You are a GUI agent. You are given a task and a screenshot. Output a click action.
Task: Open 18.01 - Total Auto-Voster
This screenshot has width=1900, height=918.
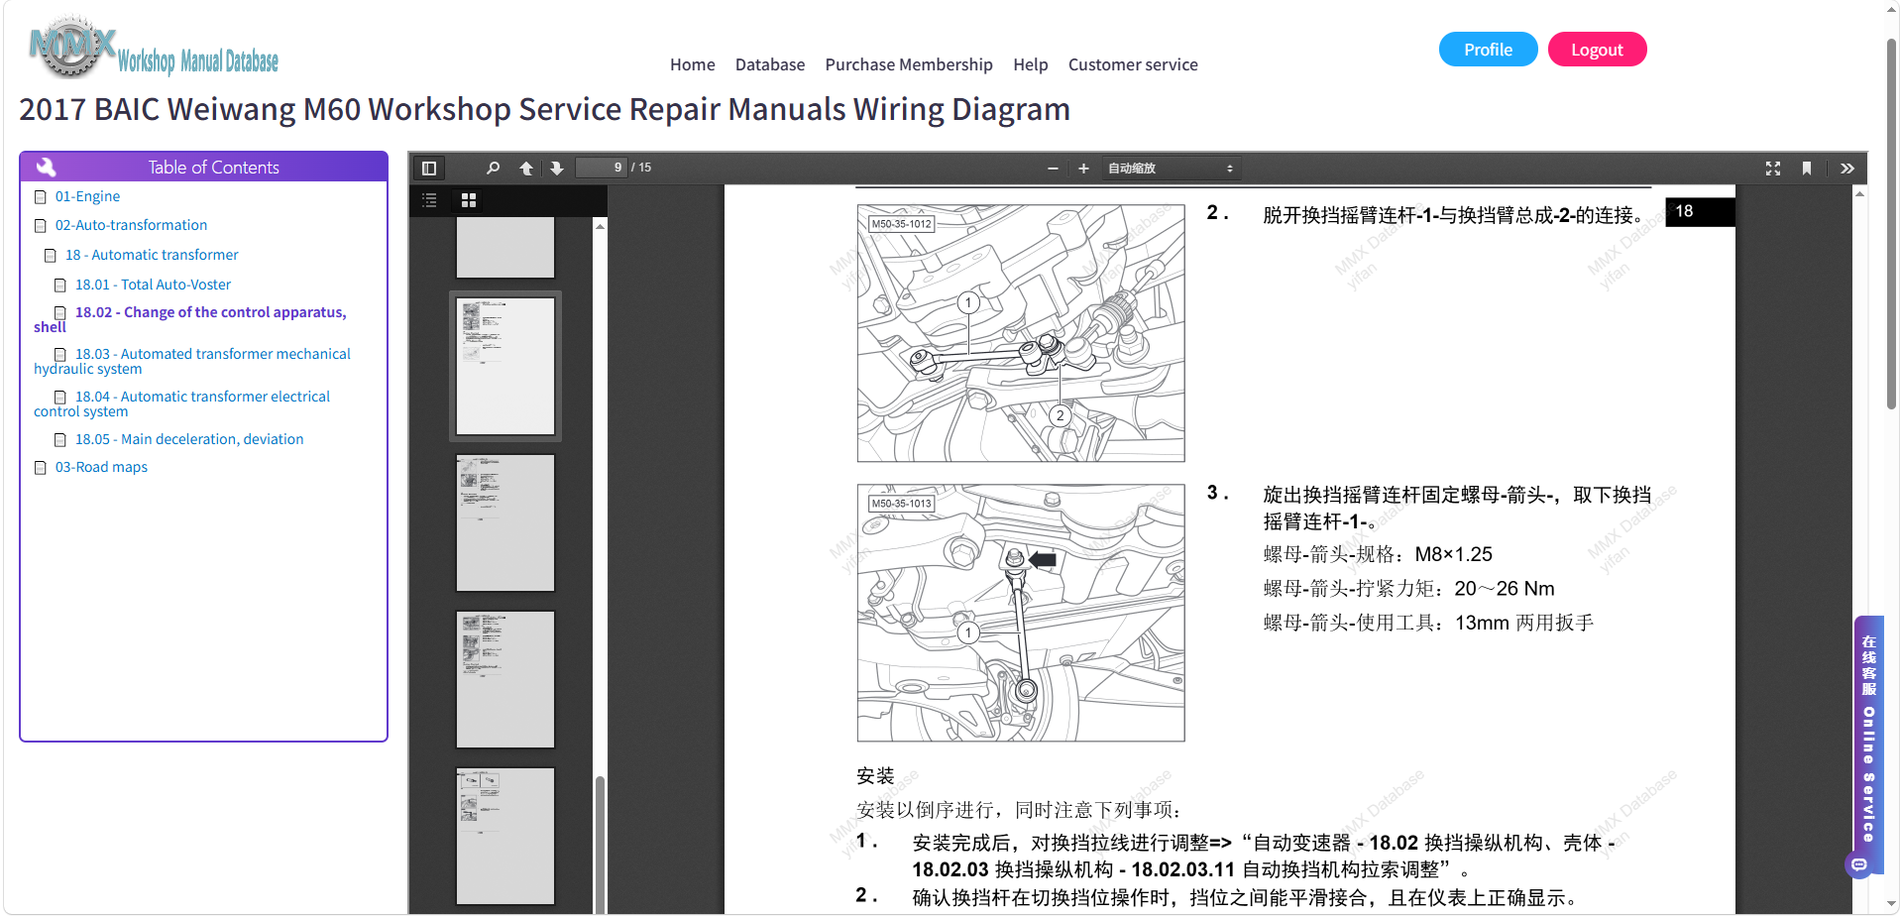(x=153, y=286)
